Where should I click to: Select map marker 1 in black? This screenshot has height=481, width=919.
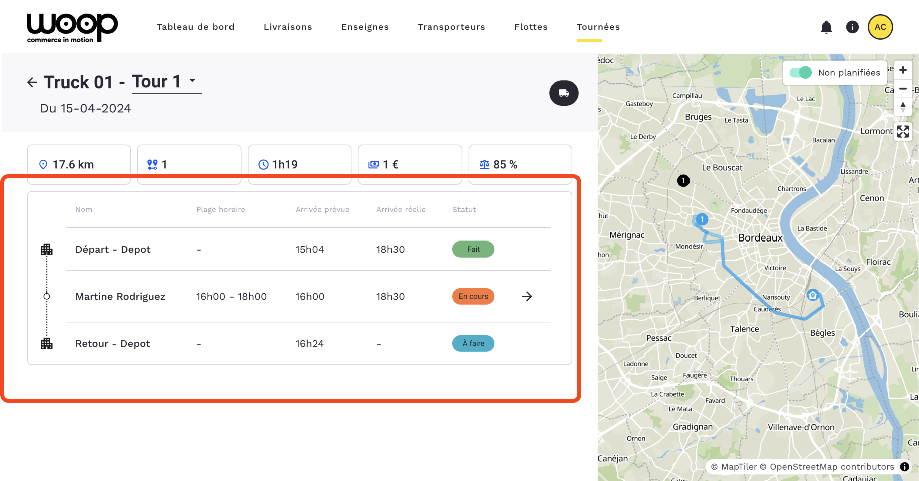[683, 181]
